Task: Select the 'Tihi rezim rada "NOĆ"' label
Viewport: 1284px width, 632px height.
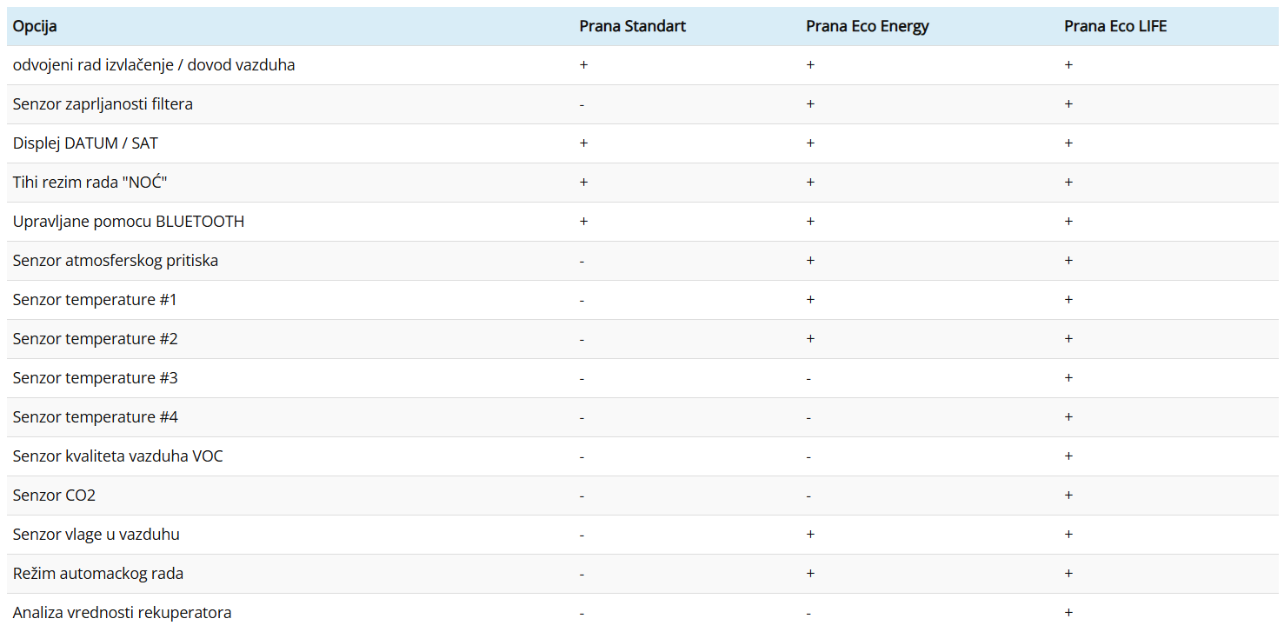Action: tap(90, 183)
